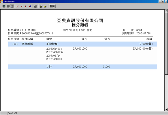Click the 關閉 close preview button
Image resolution: width=168 pixels, height=115 pixels.
[52, 6]
